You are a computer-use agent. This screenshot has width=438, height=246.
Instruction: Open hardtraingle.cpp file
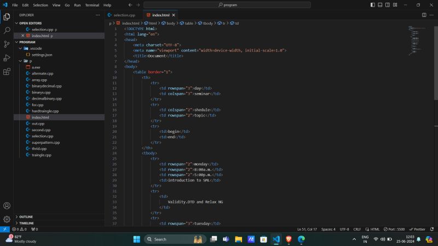coord(45,111)
